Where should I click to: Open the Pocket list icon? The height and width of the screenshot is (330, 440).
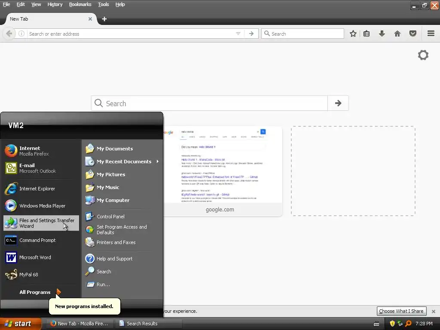413,34
